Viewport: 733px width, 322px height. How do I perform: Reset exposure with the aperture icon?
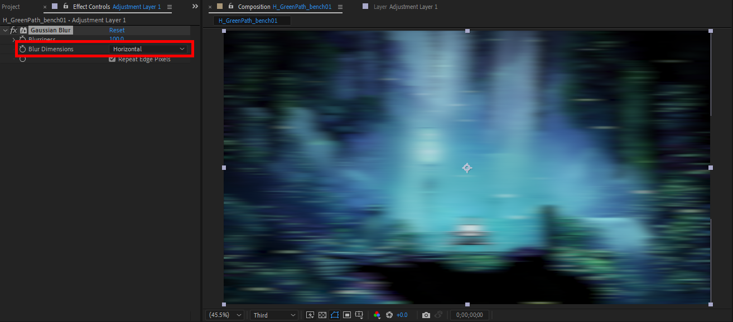[389, 315]
